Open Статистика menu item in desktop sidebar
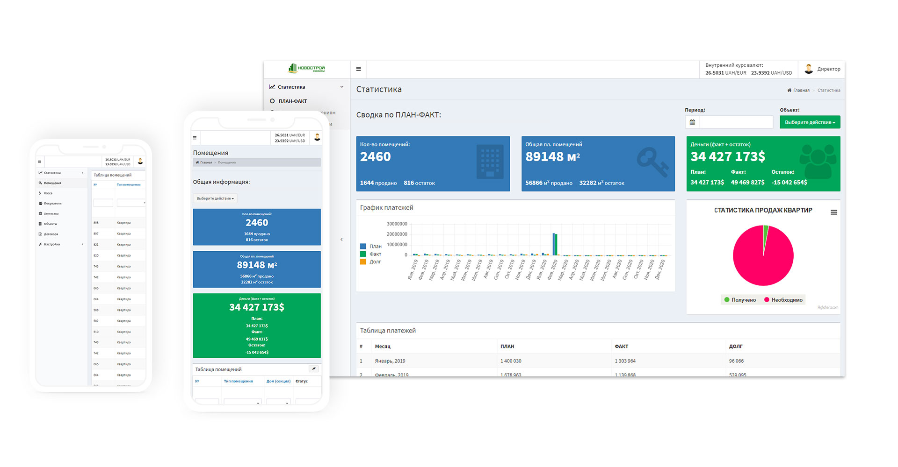 click(x=306, y=87)
